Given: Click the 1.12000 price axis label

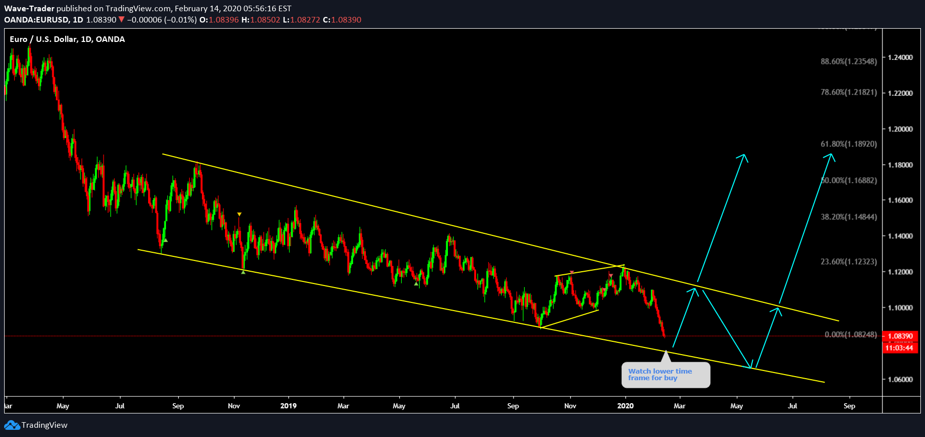Looking at the screenshot, I should point(900,272).
